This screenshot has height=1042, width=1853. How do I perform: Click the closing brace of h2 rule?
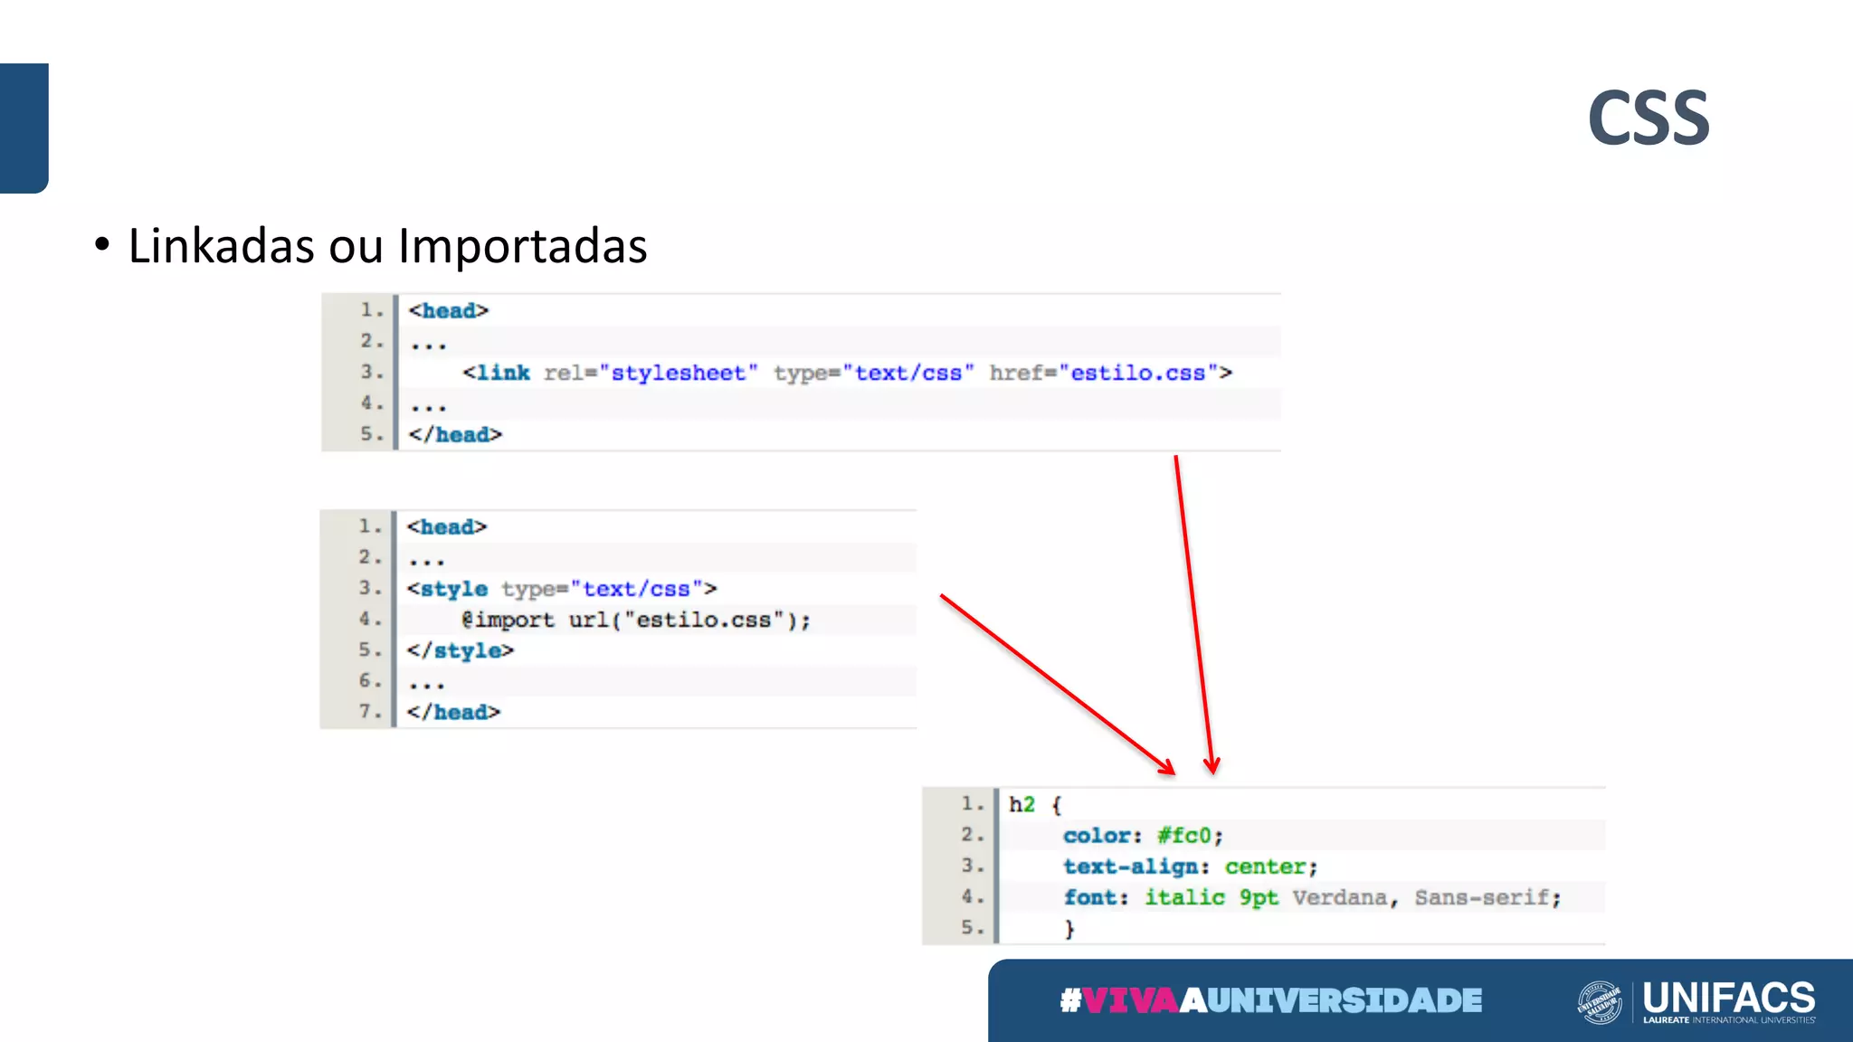pyautogui.click(x=1069, y=929)
